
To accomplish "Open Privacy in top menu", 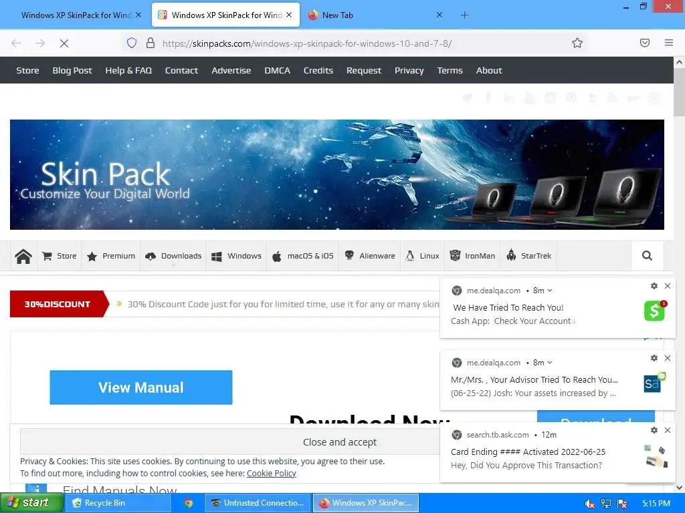I will [409, 70].
